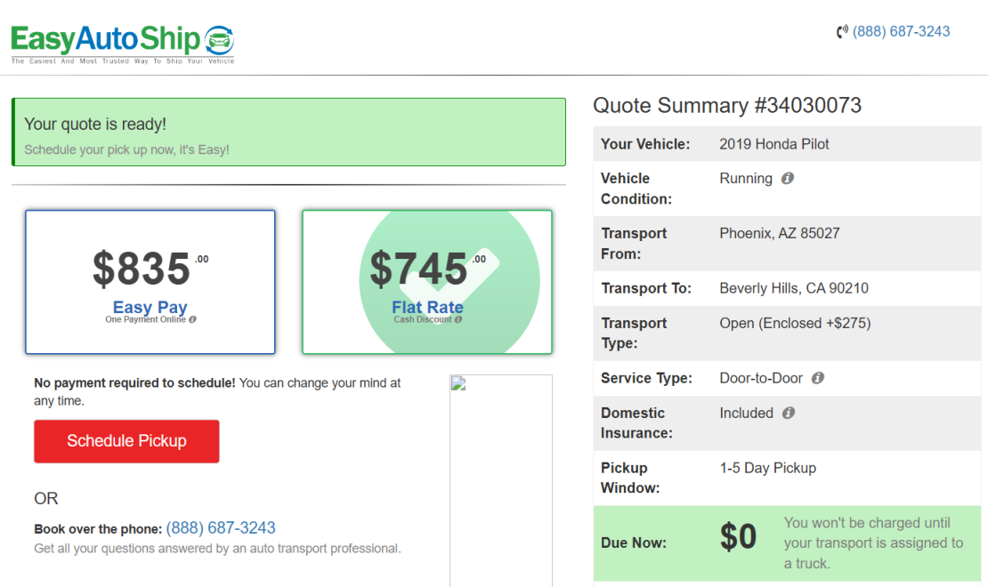
Task: Call the header number (888) 687-3243
Action: click(x=901, y=31)
